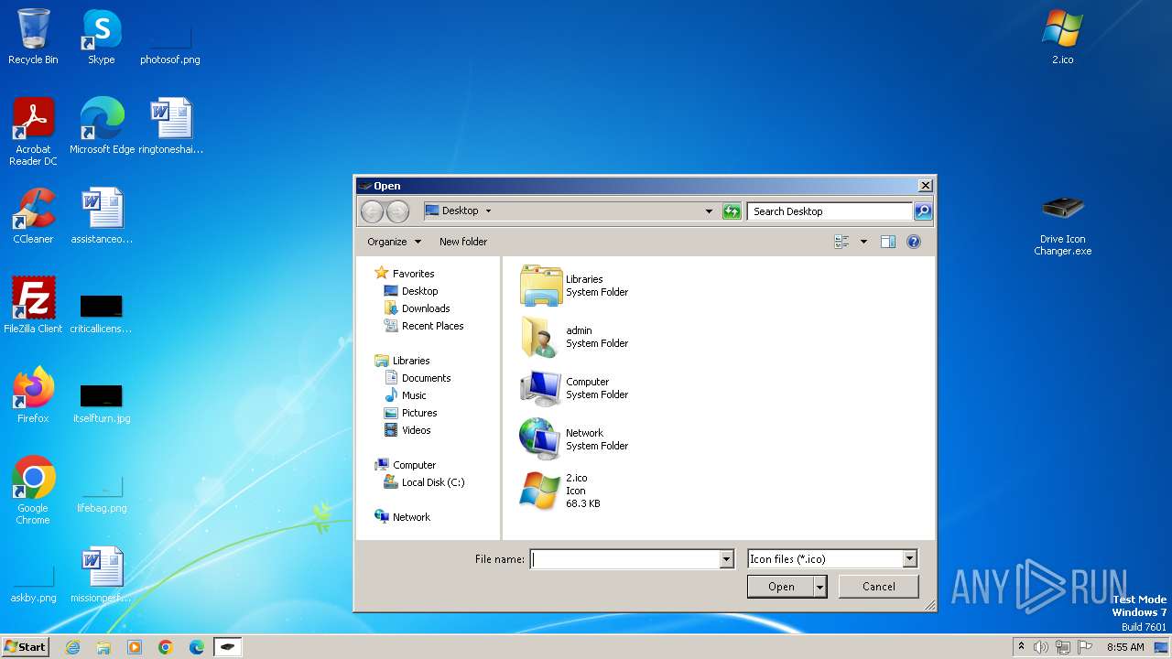Click the back navigation arrow in Open dialog
This screenshot has width=1172, height=659.
(372, 211)
